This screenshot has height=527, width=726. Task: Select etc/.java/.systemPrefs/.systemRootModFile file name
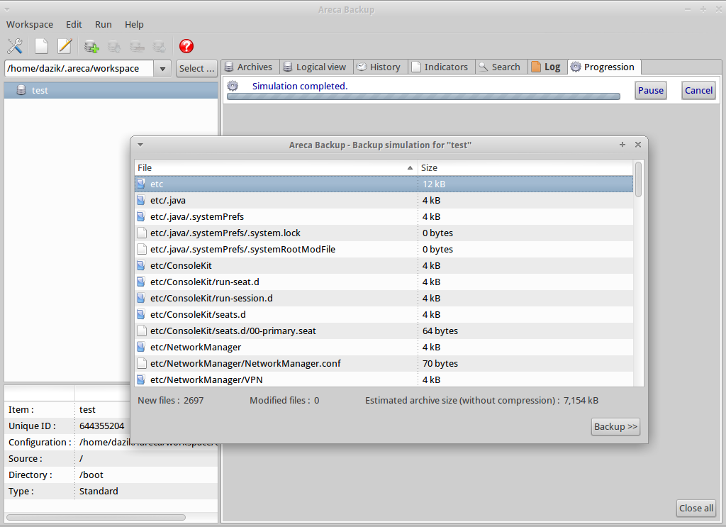242,249
